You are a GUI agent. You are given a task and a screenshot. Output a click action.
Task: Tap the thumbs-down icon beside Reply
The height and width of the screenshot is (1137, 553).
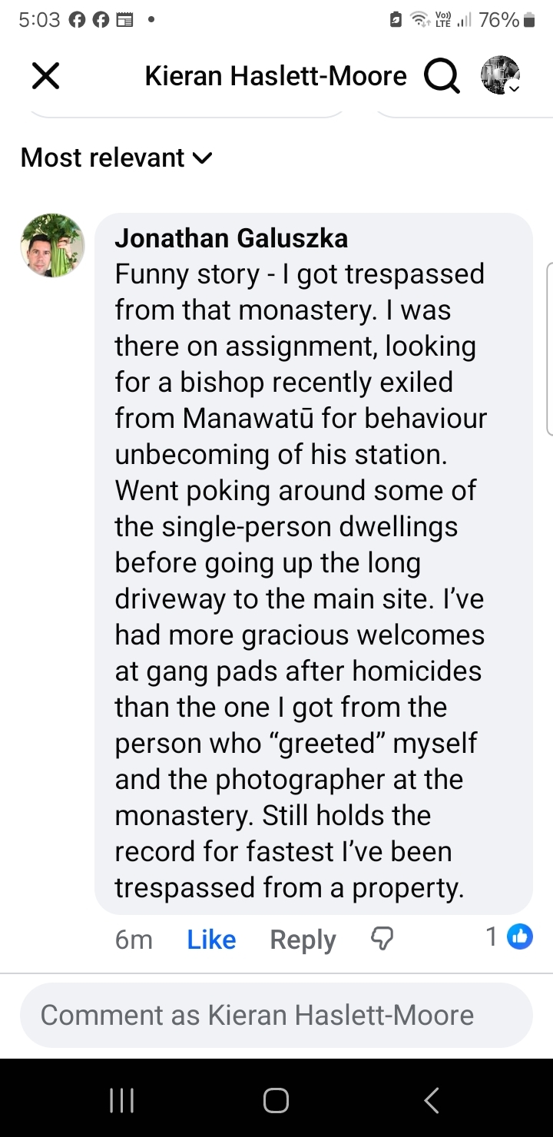point(382,939)
